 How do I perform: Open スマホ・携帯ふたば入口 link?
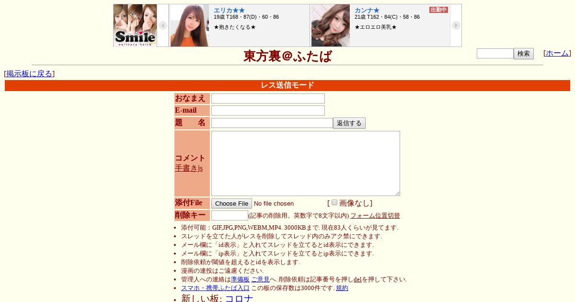(215, 288)
